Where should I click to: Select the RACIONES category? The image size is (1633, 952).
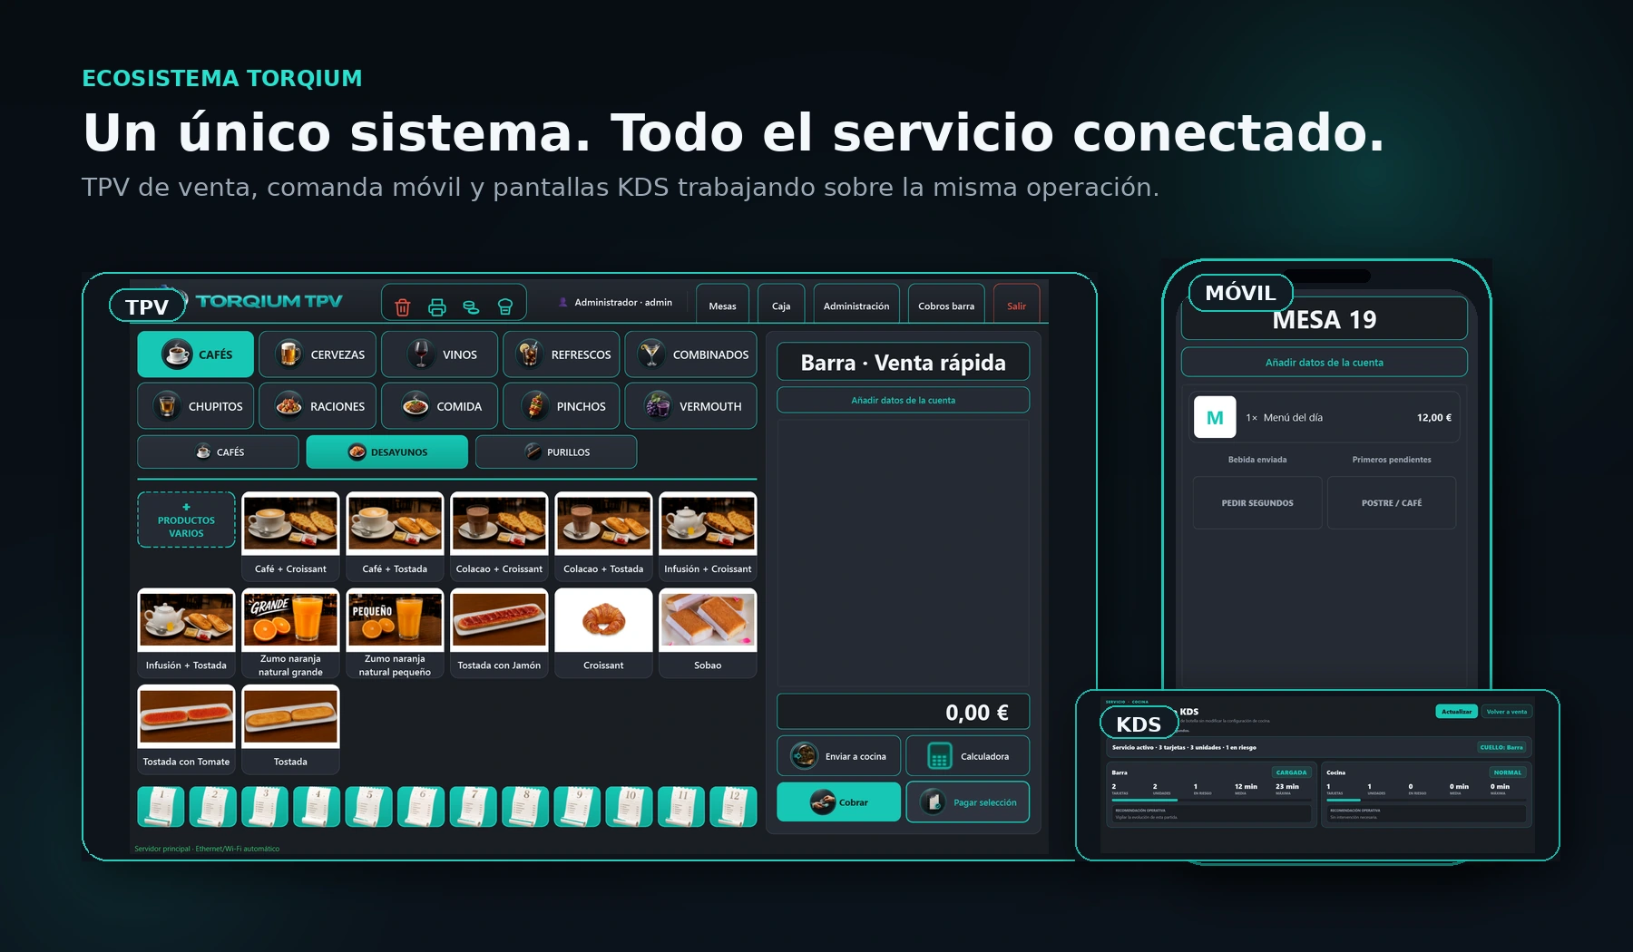[x=318, y=406]
